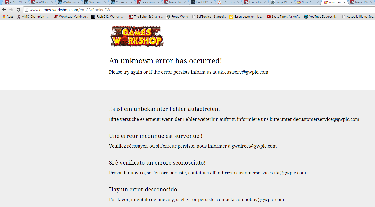Close the The Bolter tab

(x=265, y=2)
